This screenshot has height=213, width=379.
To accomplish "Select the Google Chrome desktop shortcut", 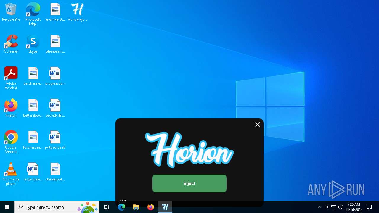I will pos(11,142).
